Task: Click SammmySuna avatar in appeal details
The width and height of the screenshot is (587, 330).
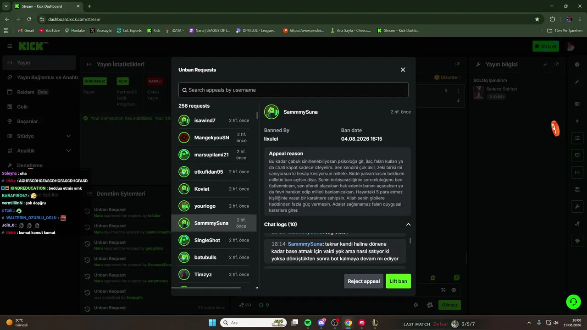Action: pos(272,112)
